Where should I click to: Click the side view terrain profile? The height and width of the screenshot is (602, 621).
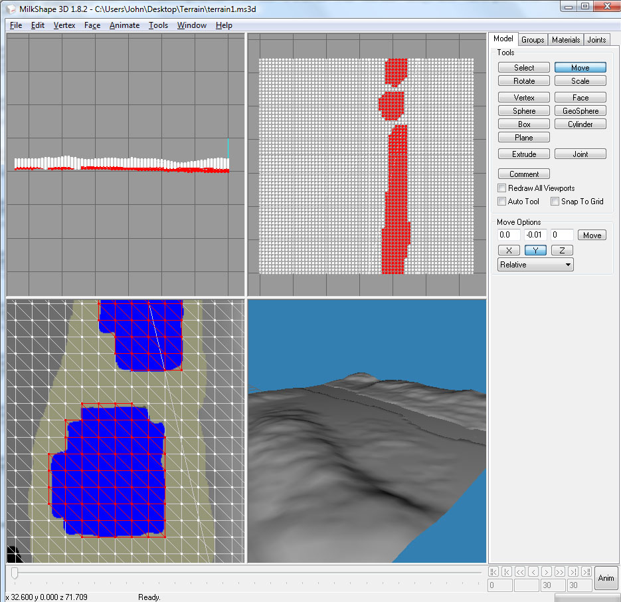pos(122,164)
